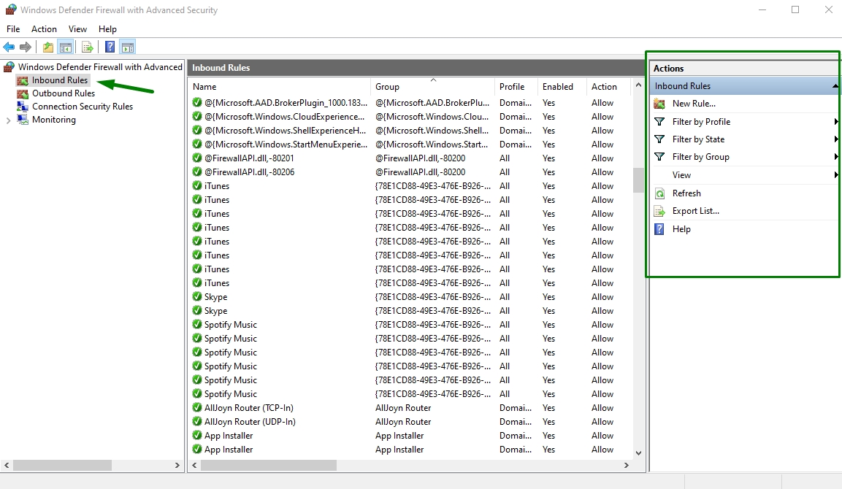
Task: Click the Connection Security Rules computers icon
Action: click(23, 107)
